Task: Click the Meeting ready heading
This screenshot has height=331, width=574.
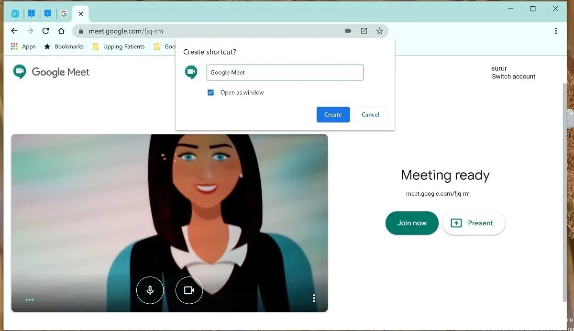Action: (445, 175)
